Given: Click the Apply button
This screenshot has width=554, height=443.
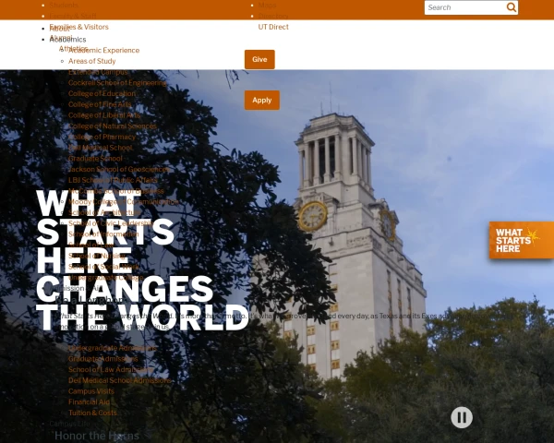Looking at the screenshot, I should tap(262, 100).
